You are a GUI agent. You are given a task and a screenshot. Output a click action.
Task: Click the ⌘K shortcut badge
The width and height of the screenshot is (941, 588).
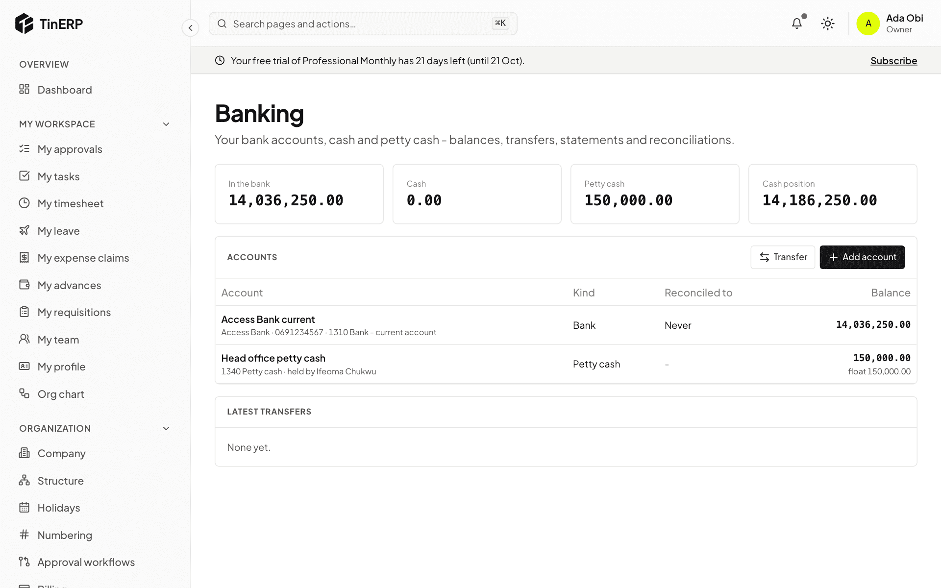(x=500, y=23)
